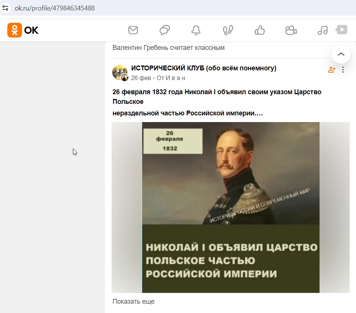Screen dimensions: 356x313
Task: Click browser site info icon in address bar
Action: (x=5, y=8)
